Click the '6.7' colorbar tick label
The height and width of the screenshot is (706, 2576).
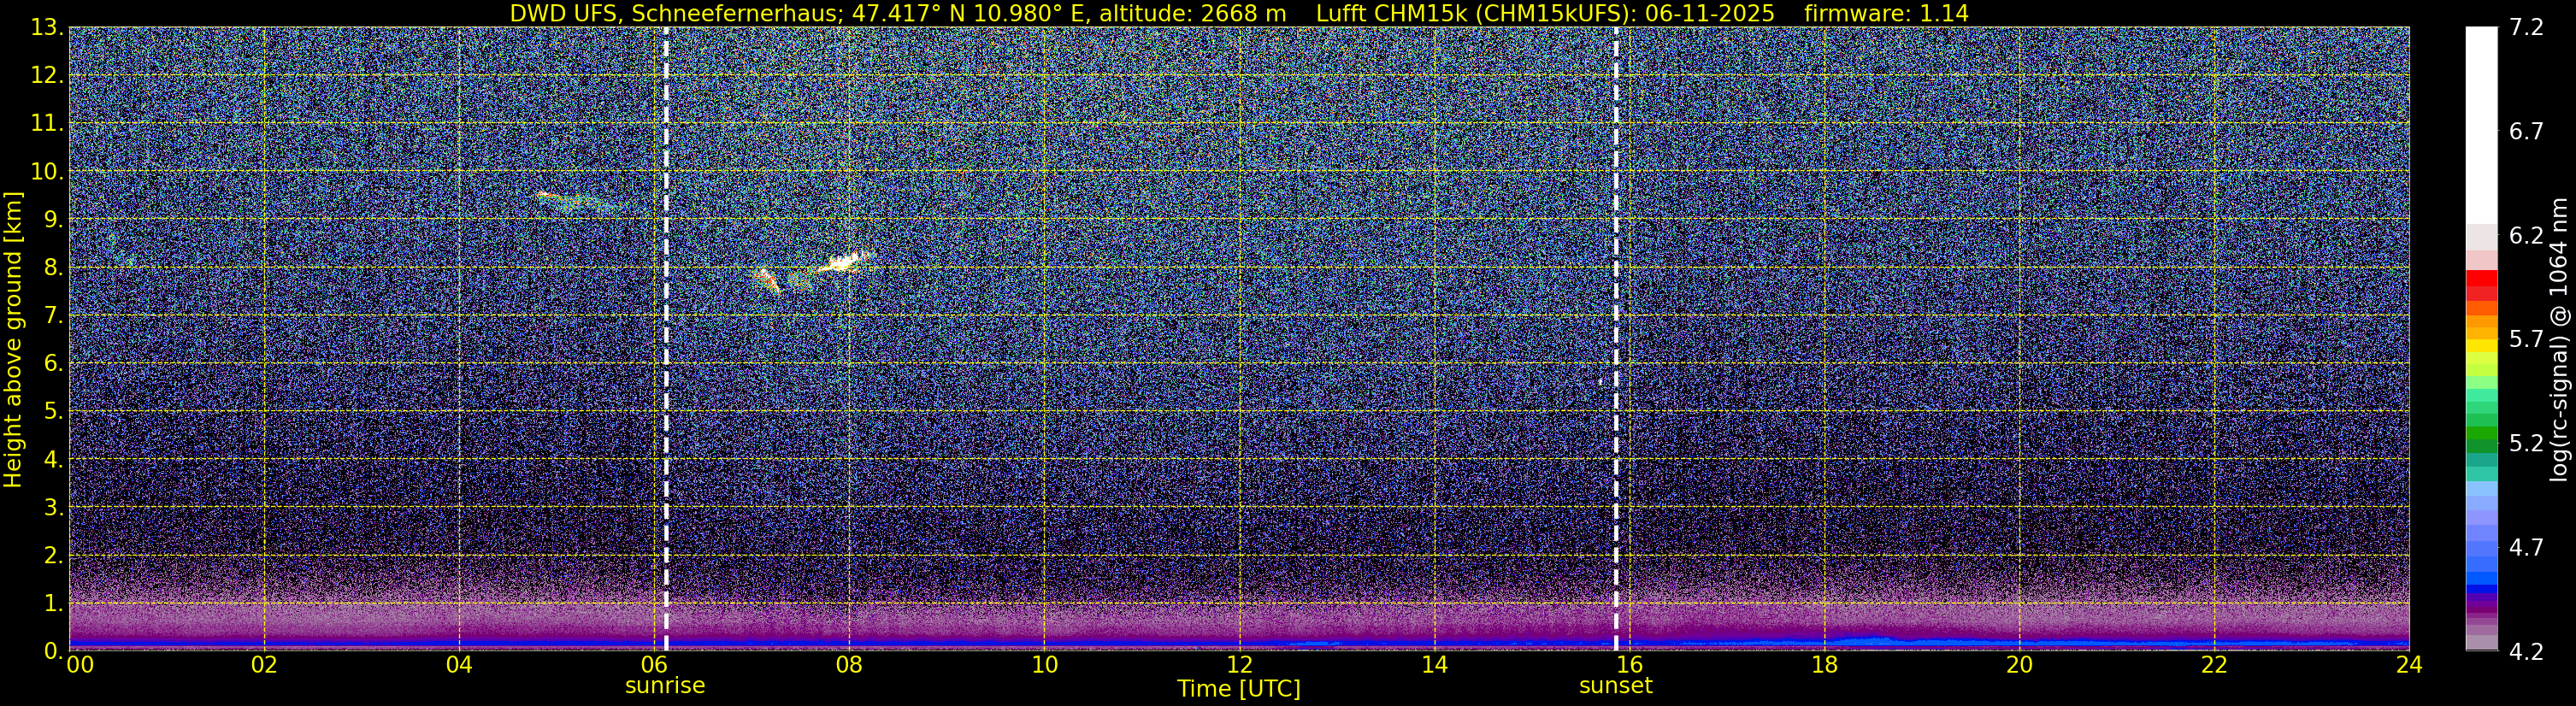(2526, 132)
